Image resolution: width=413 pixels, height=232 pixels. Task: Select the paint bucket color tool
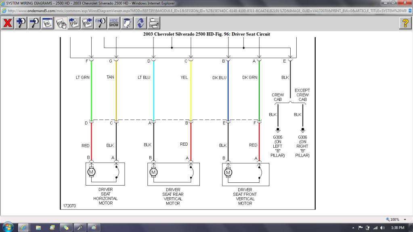(127, 23)
